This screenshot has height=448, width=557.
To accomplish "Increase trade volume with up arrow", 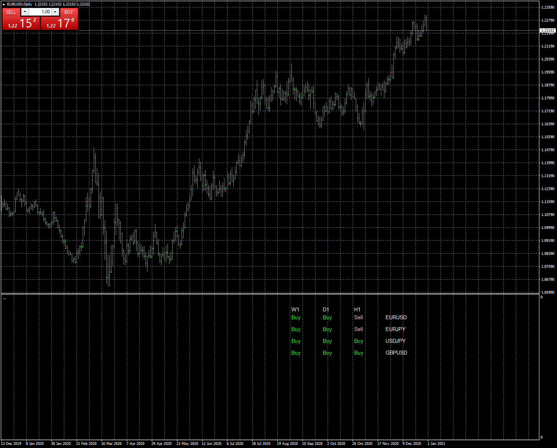I will [x=55, y=12].
